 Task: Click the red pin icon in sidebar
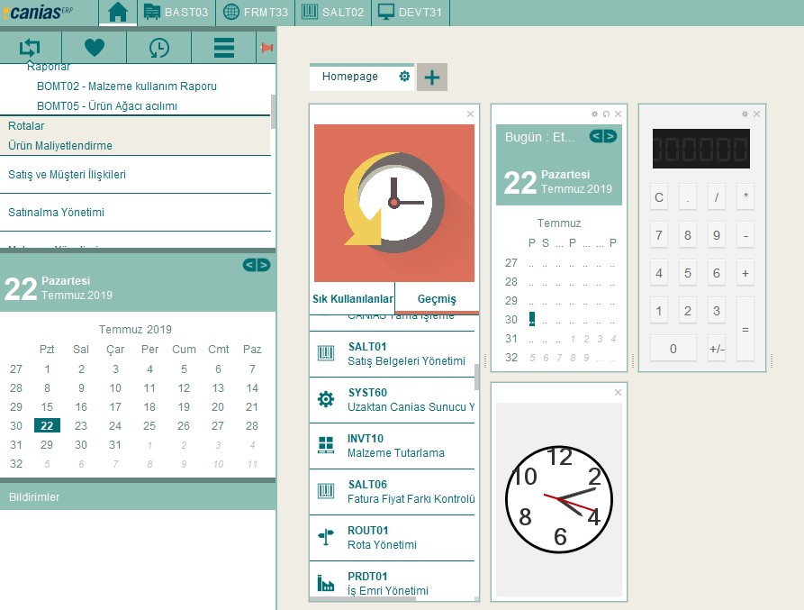click(266, 49)
